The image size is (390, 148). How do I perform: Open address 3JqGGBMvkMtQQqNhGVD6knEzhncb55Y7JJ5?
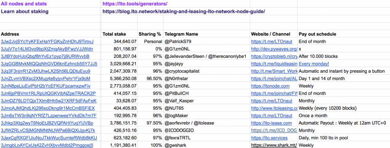click(49, 64)
